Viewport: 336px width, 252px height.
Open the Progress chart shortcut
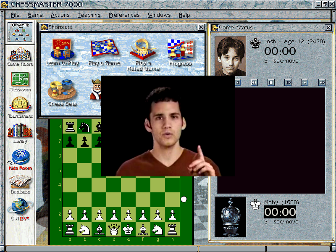(180, 52)
